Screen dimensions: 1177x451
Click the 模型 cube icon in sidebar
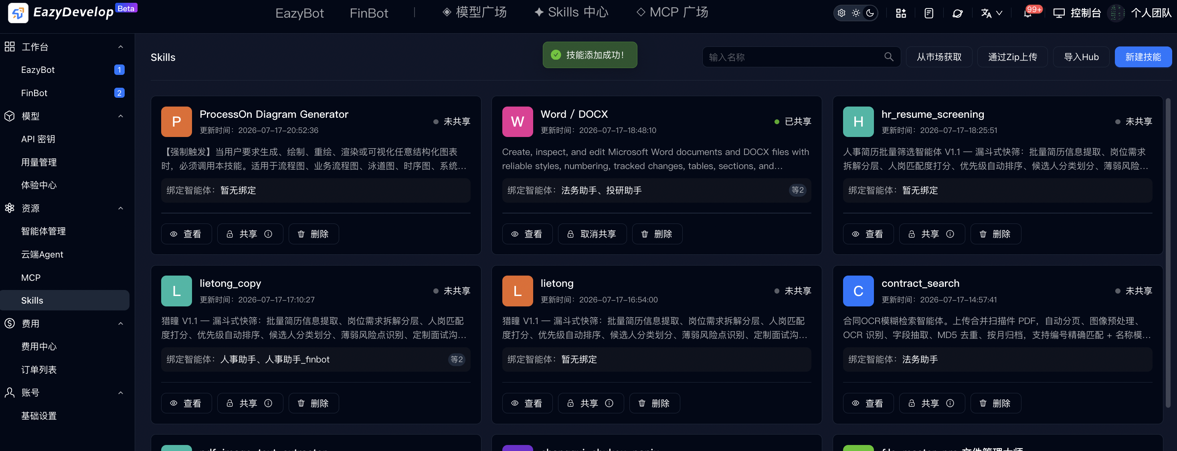point(10,116)
